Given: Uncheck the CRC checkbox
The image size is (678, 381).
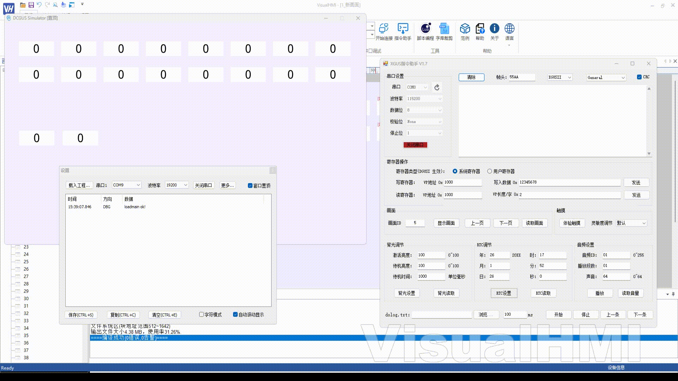Looking at the screenshot, I should point(639,77).
